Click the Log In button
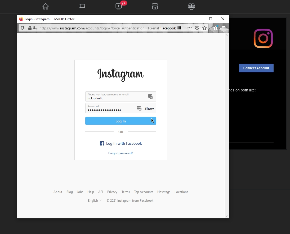290x234 pixels. [x=121, y=121]
